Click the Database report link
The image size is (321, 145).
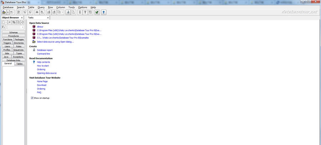tap(45, 50)
